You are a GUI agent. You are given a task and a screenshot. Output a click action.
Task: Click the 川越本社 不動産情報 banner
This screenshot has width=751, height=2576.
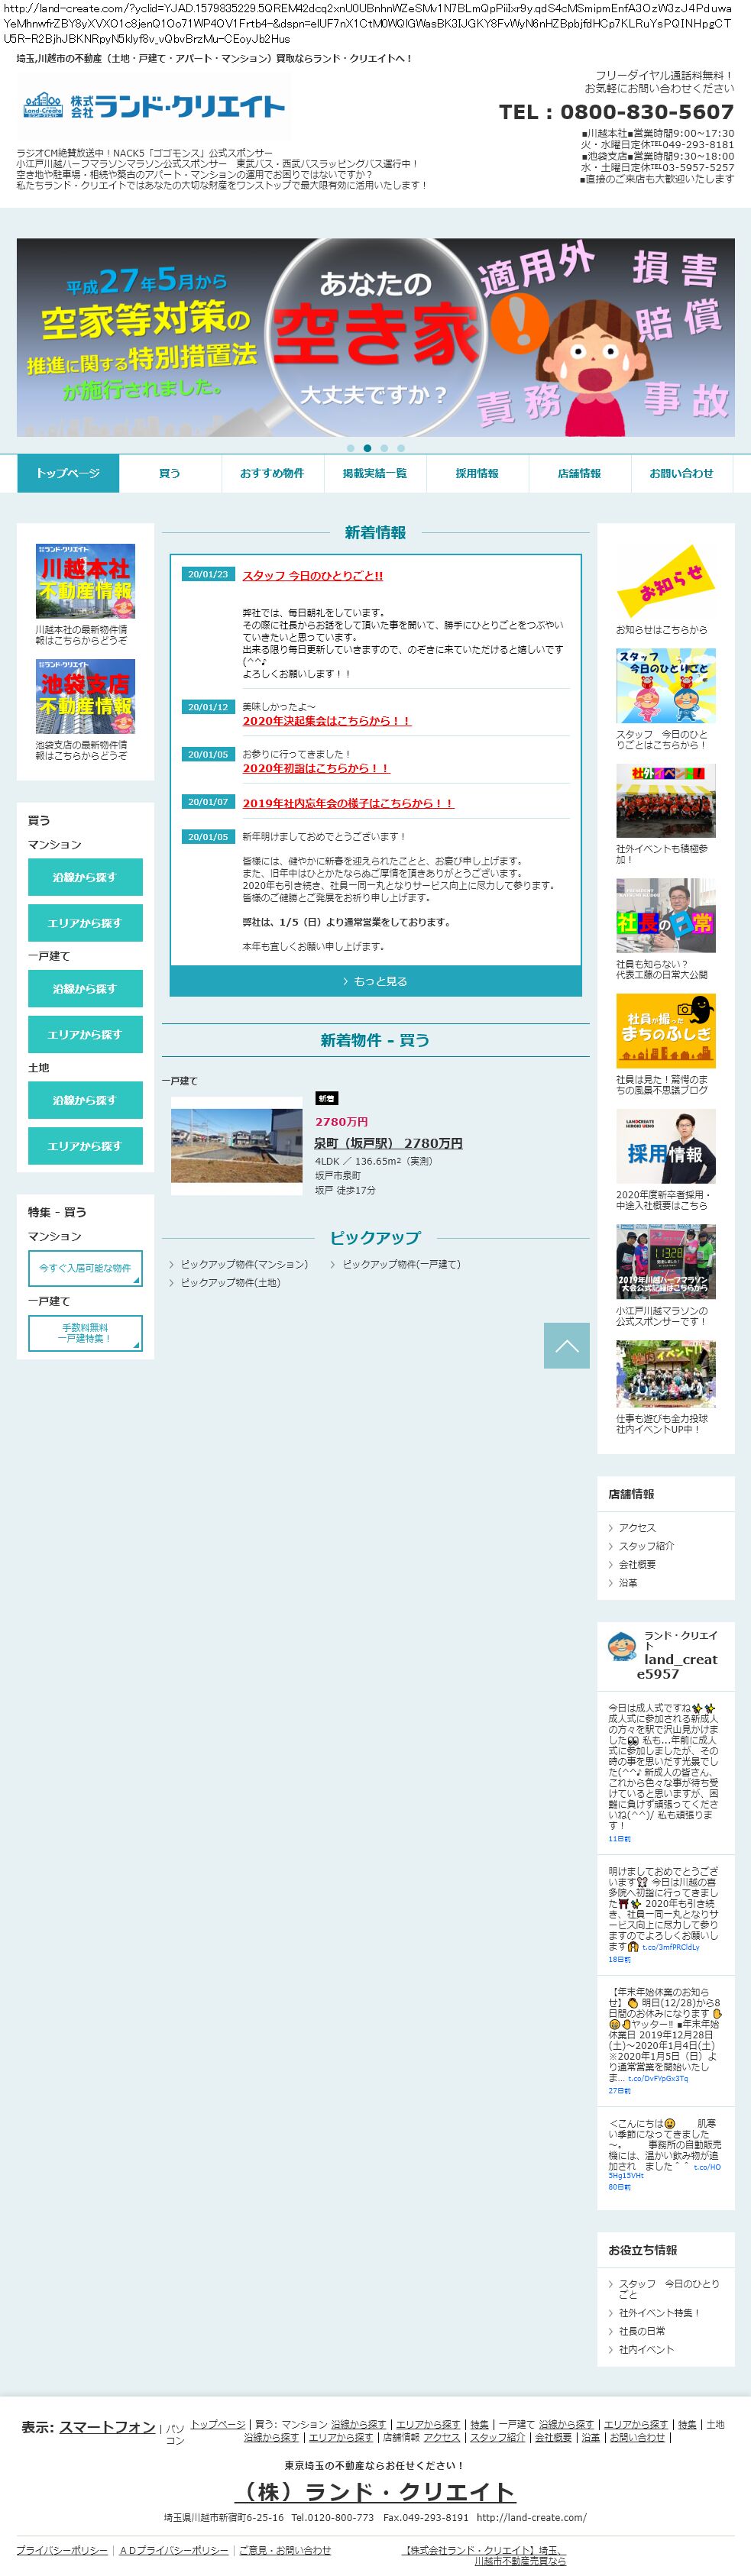[x=85, y=581]
